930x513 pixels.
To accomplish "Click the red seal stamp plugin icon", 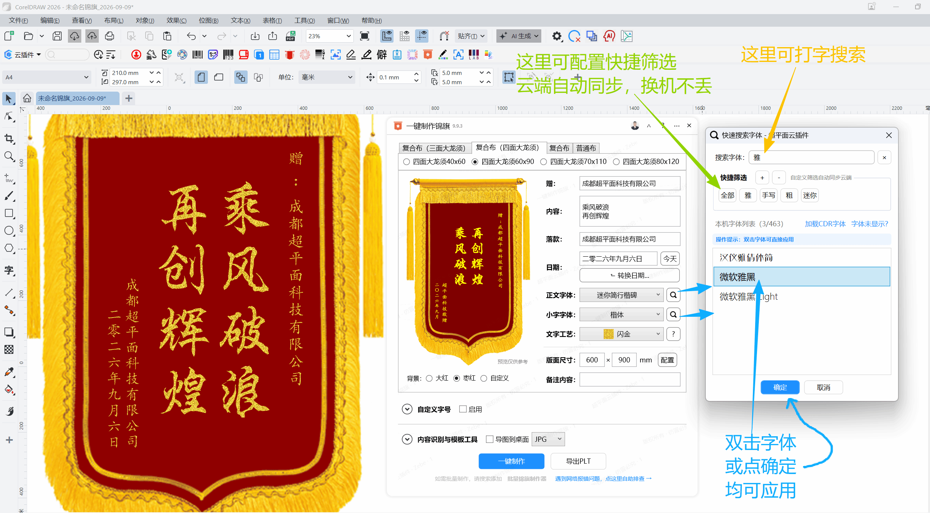I will pyautogui.click(x=136, y=55).
